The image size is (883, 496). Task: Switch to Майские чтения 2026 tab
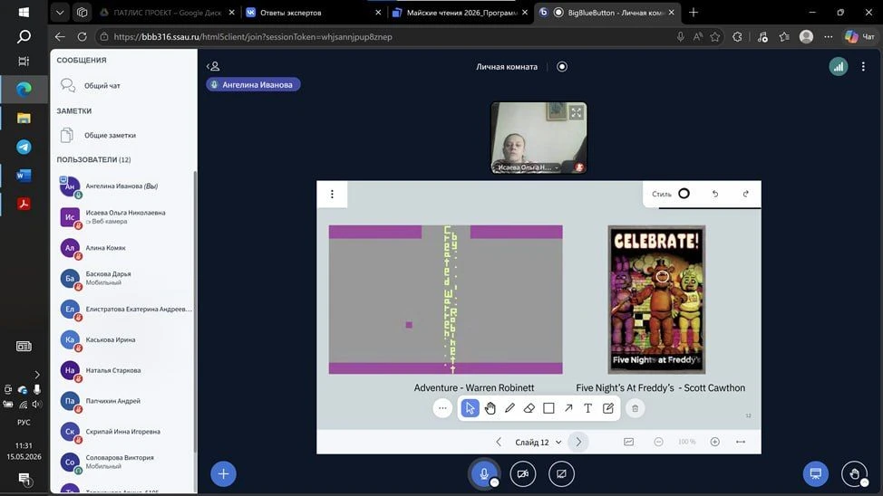(x=460, y=13)
